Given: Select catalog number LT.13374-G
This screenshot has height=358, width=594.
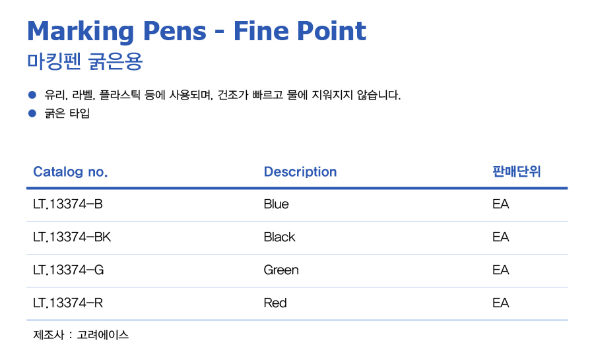Looking at the screenshot, I should [x=69, y=270].
